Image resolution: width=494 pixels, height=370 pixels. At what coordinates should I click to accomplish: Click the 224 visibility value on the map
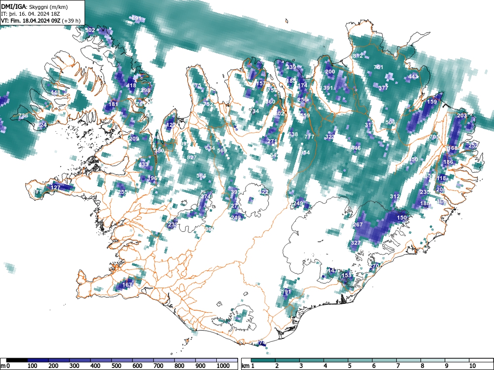(41, 125)
